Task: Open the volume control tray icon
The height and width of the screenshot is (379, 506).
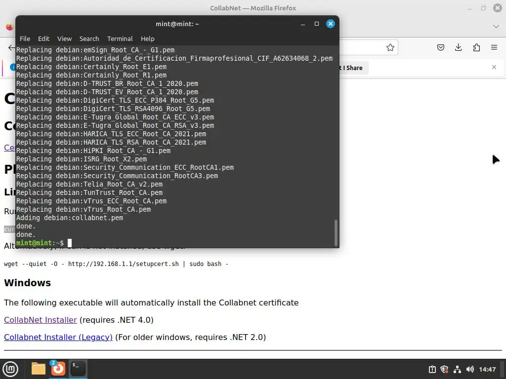Action: pos(470,369)
